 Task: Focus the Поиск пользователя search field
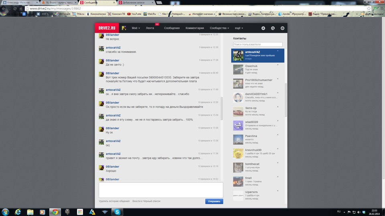257,44
